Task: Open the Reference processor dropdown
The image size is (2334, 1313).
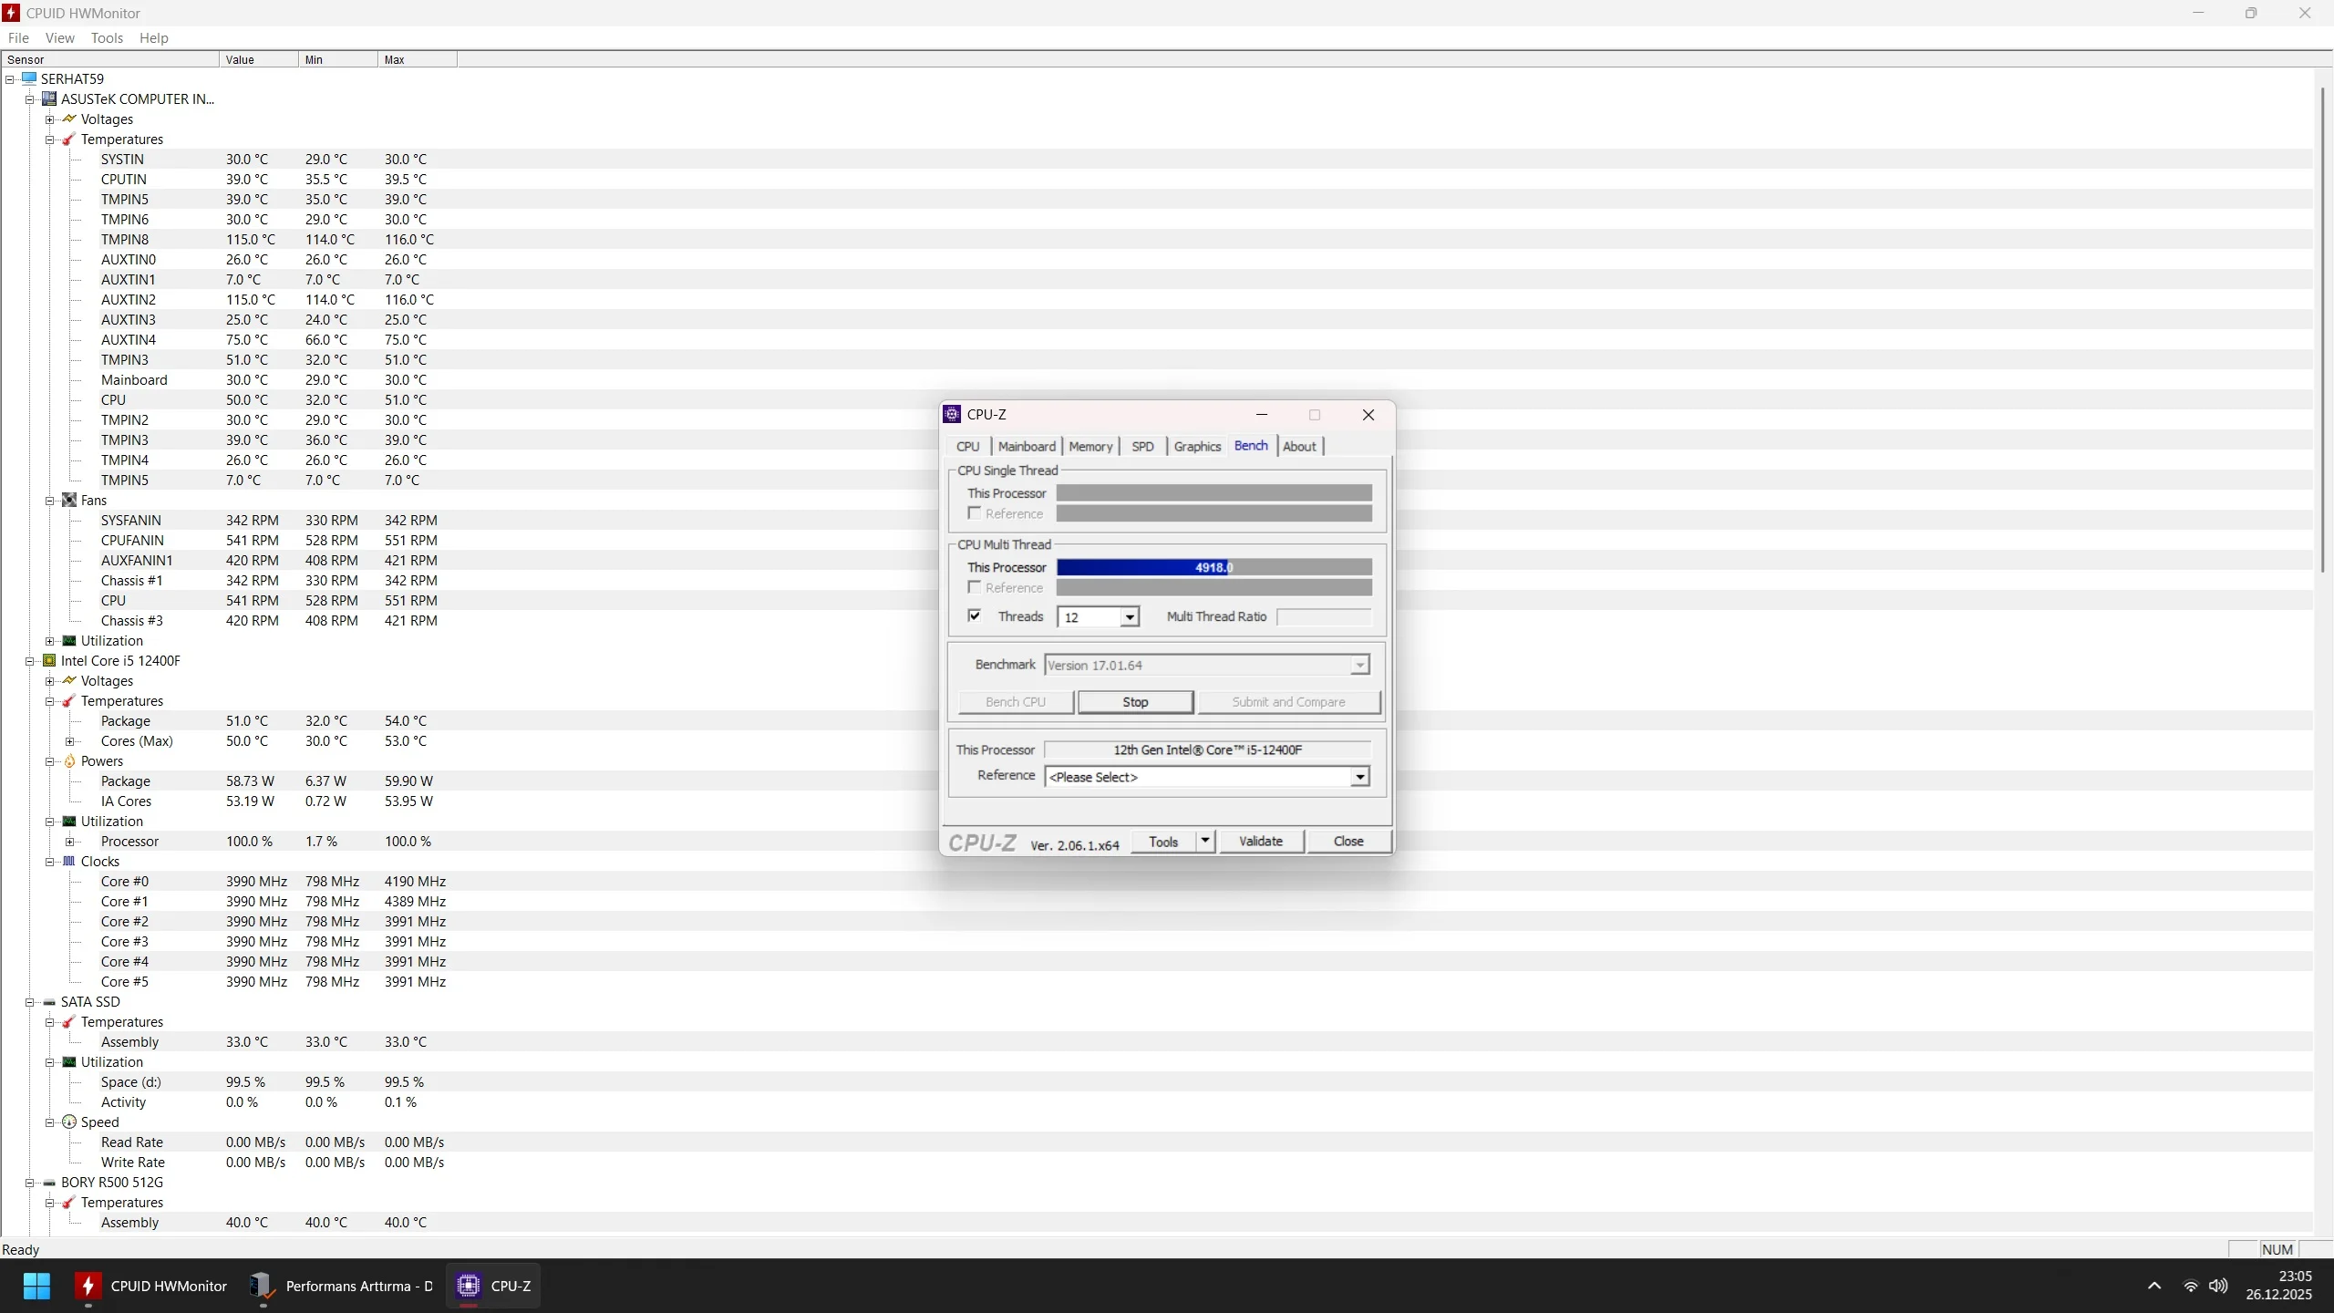Action: [x=1359, y=777]
